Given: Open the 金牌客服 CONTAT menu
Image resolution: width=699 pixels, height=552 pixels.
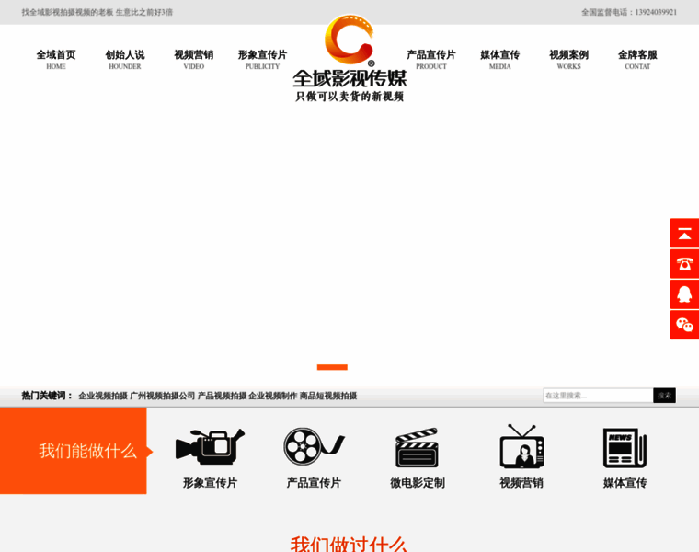Looking at the screenshot, I should point(637,60).
